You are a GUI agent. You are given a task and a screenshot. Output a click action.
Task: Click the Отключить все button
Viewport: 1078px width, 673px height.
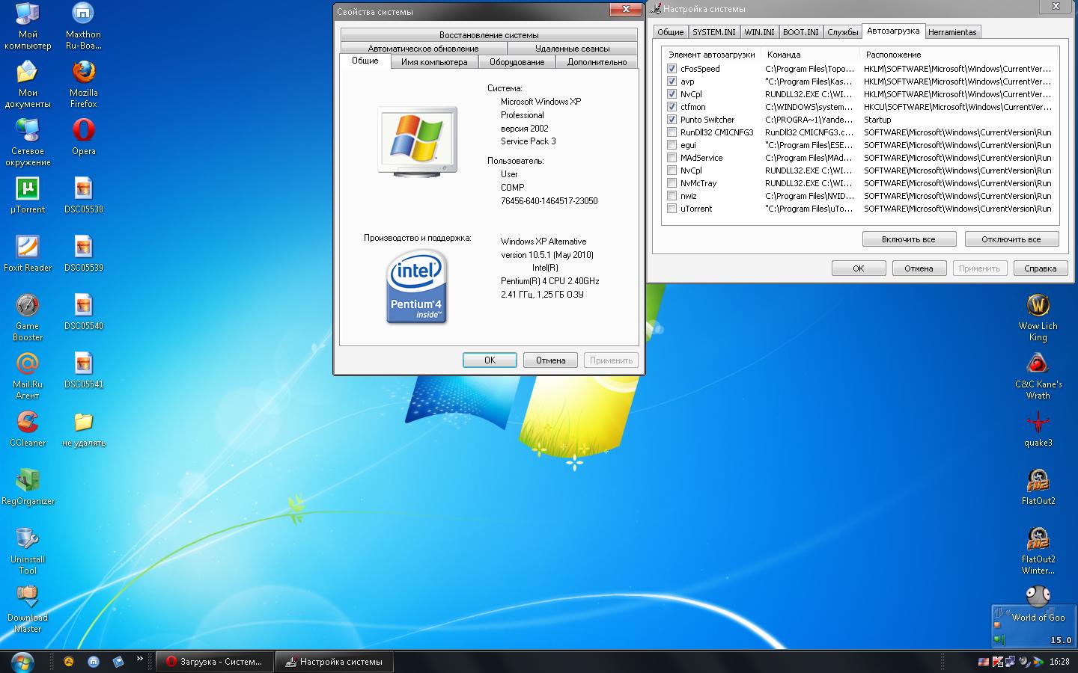[x=1011, y=239]
